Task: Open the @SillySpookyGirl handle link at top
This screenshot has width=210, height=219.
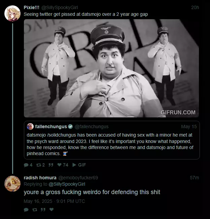Action: point(60,7)
